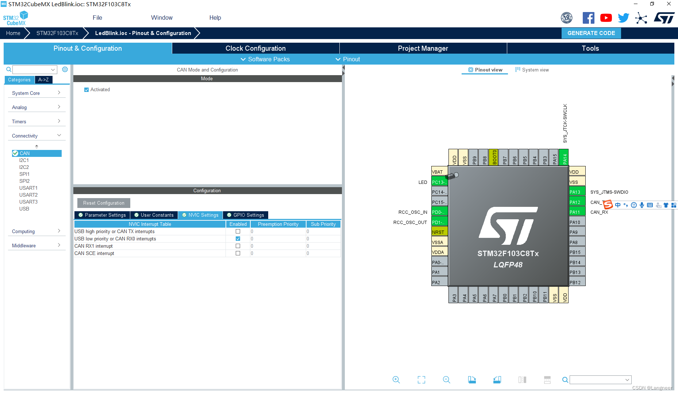Expand the Computing category
This screenshot has width=678, height=394.
36,231
